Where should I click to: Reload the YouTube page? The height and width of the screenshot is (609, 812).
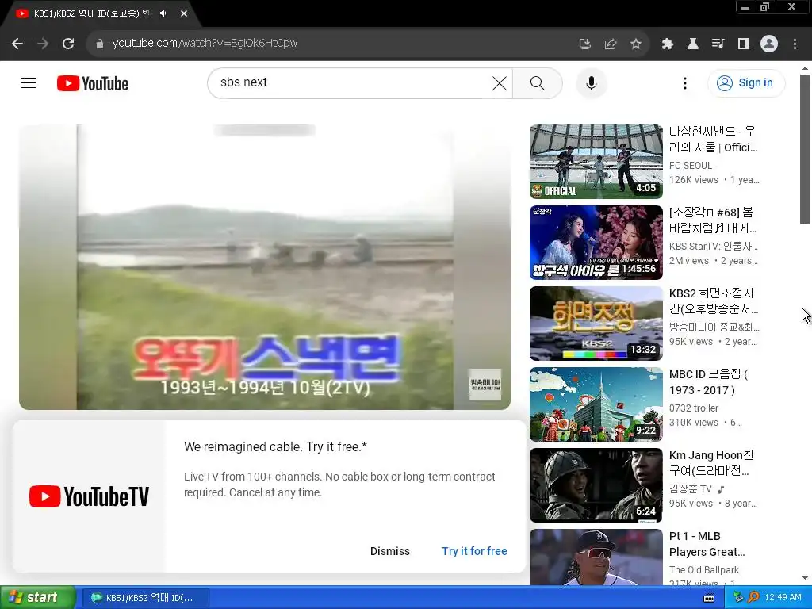68,44
